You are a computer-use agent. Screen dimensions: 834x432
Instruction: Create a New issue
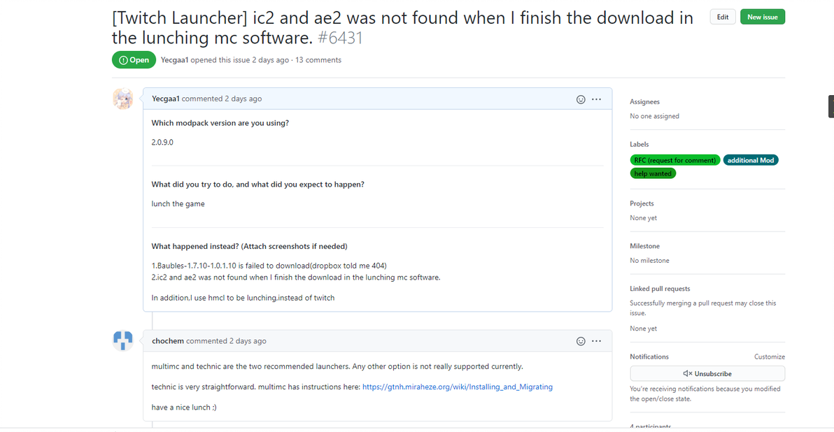762,17
